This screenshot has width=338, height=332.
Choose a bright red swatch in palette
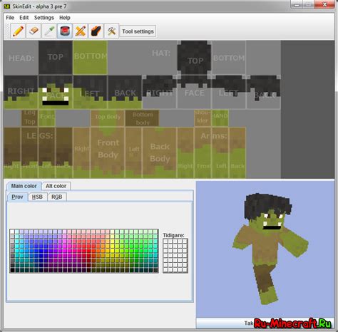point(88,251)
